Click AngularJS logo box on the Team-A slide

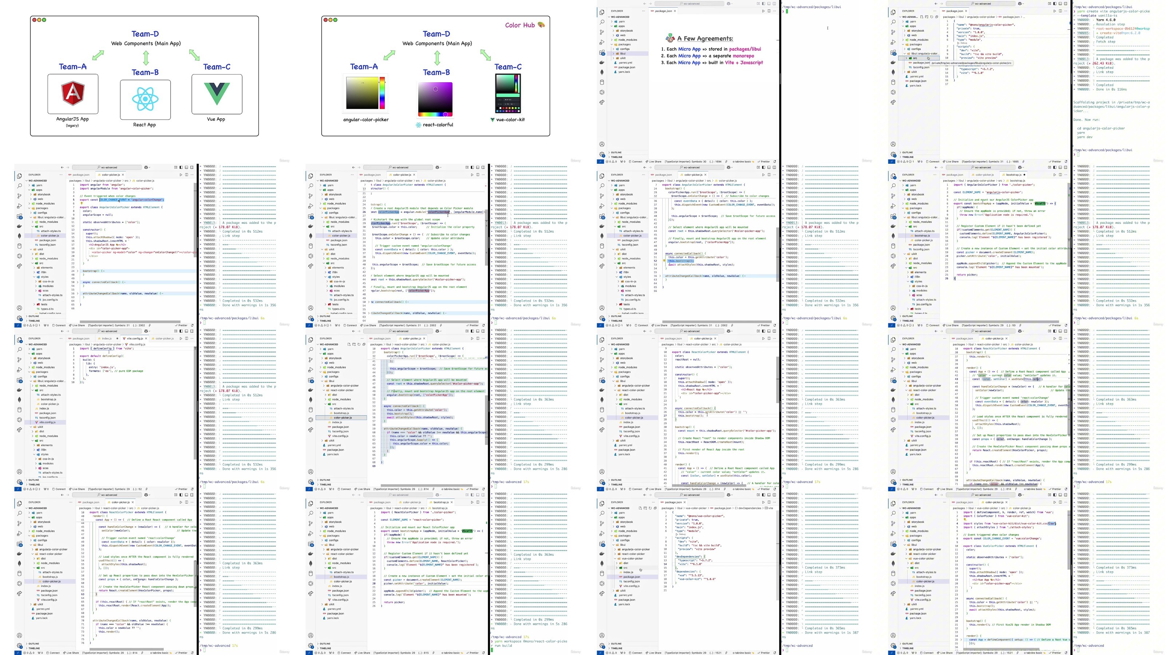pos(73,94)
